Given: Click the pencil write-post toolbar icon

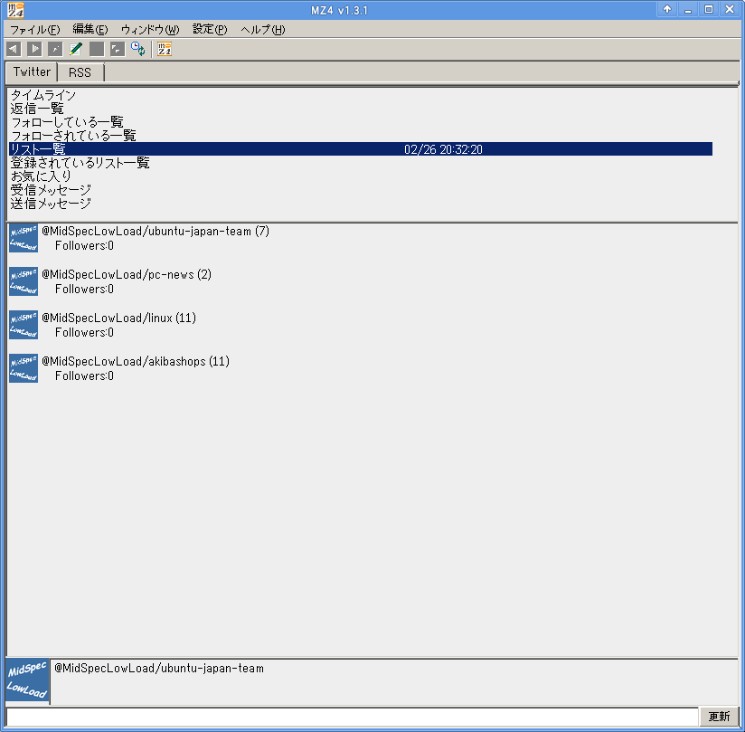Looking at the screenshot, I should (x=76, y=49).
